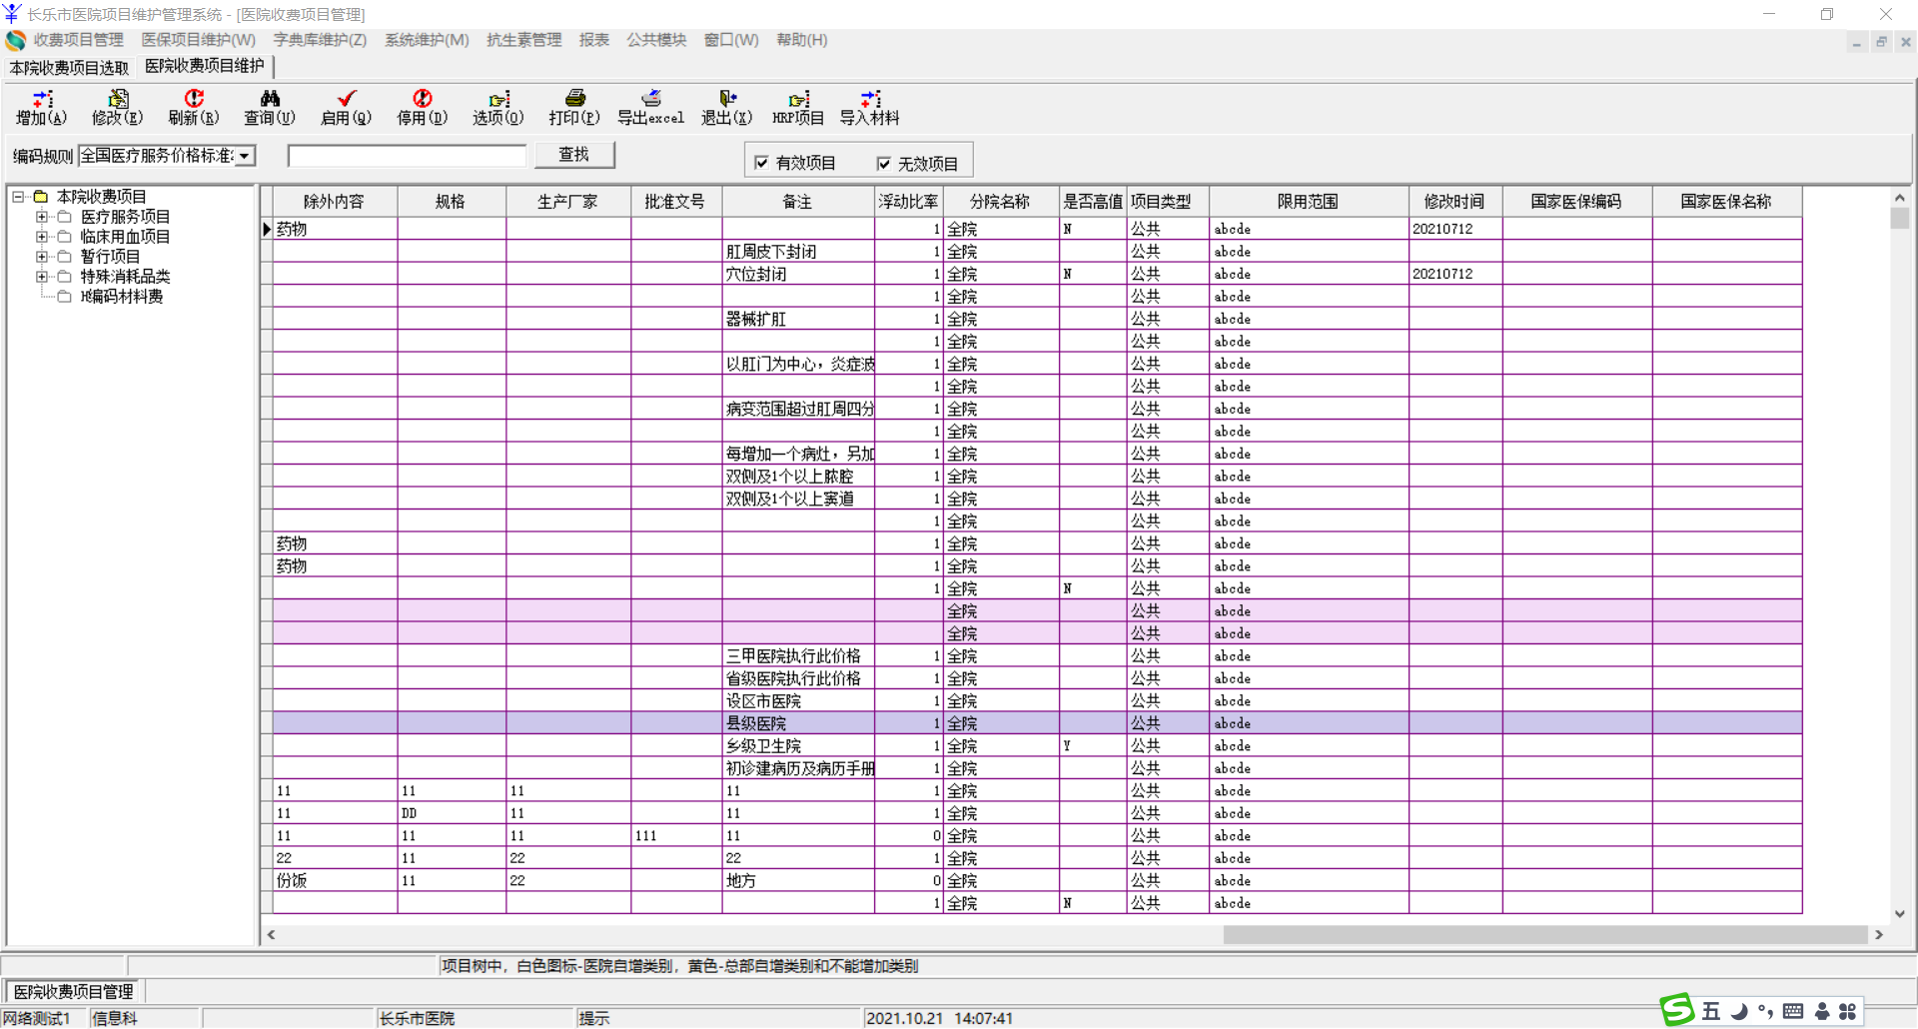Screen dimensions: 1918x1029
Task: Click the 份饭 cell in the table
Action: [x=335, y=881]
